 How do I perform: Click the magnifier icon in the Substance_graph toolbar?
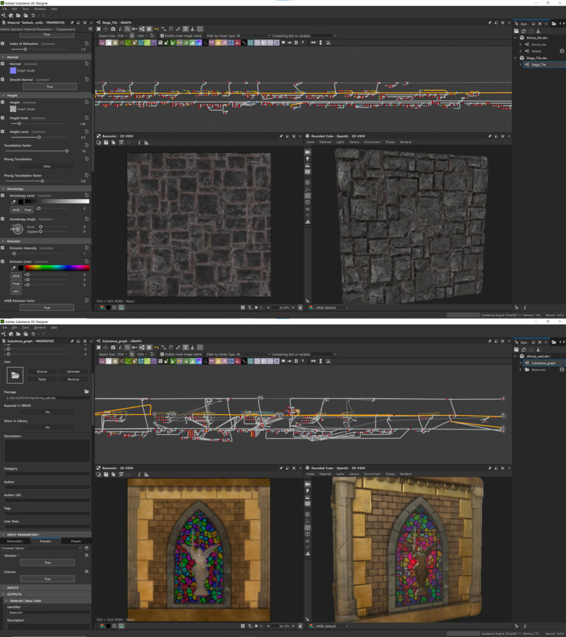click(x=128, y=346)
